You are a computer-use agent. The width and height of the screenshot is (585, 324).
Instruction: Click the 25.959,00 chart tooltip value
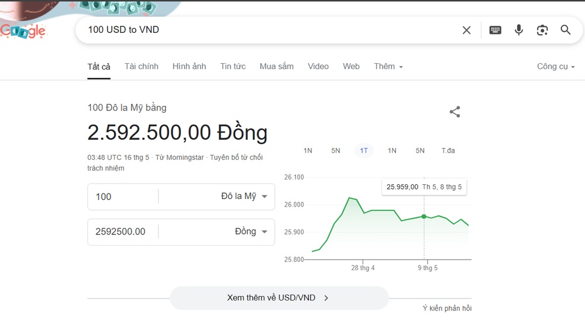tap(402, 187)
